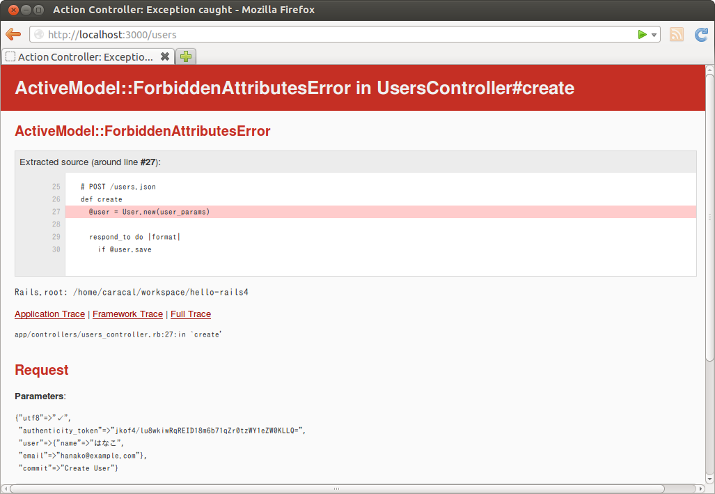Focus the localhost:3000/users URL field

(334, 35)
